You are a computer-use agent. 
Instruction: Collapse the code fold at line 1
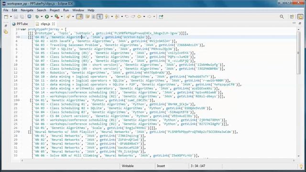point(19,29)
